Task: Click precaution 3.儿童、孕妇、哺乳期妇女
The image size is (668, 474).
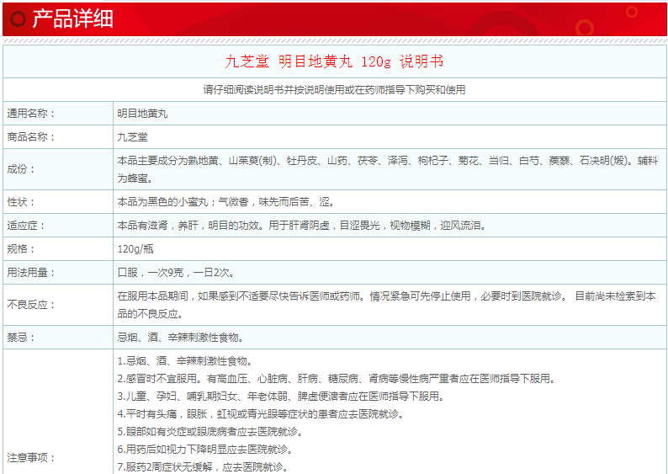Action: [x=281, y=396]
